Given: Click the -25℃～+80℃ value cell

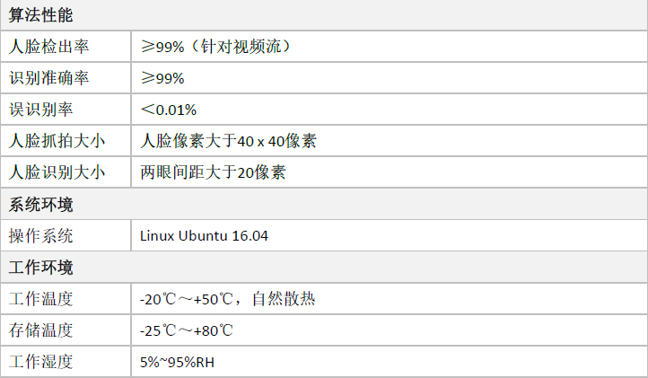Looking at the screenshot, I should (390, 330).
